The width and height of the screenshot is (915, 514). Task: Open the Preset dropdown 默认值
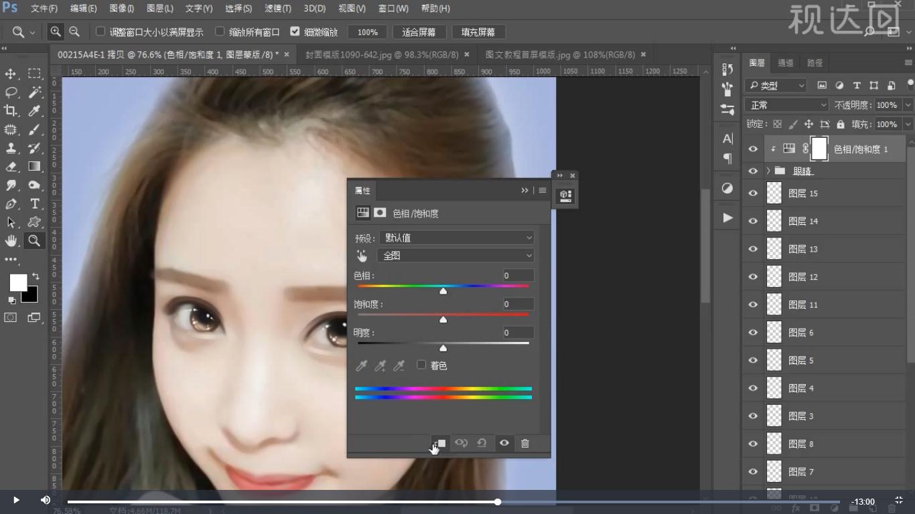click(x=457, y=238)
